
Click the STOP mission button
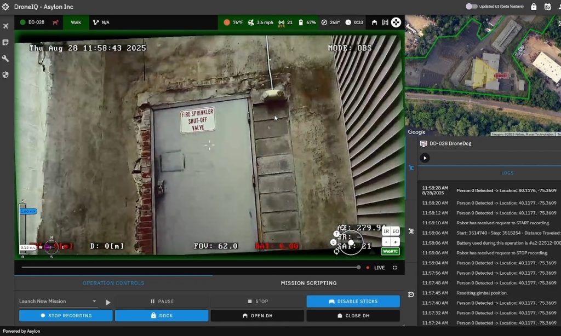[x=257, y=302]
